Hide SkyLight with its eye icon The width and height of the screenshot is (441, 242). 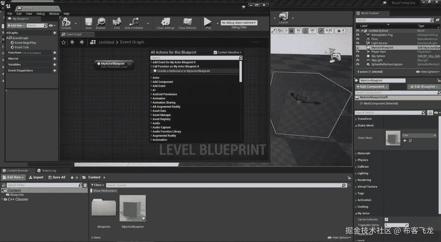pyautogui.click(x=358, y=60)
